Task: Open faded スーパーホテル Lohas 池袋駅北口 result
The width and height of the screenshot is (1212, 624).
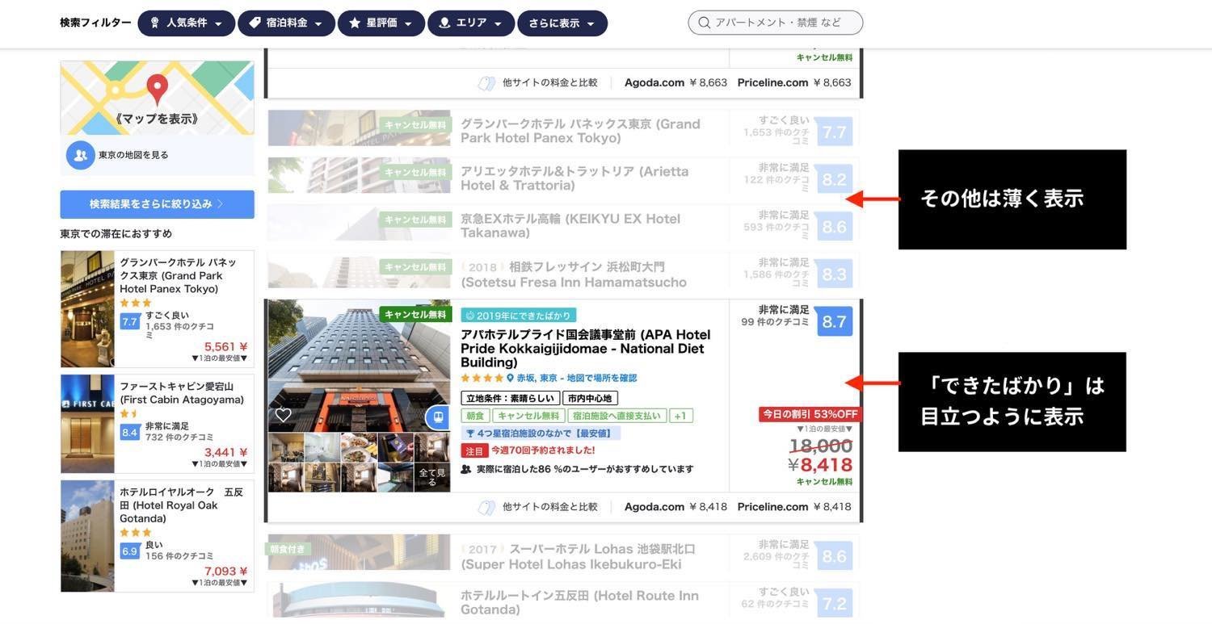Action: pos(578,556)
